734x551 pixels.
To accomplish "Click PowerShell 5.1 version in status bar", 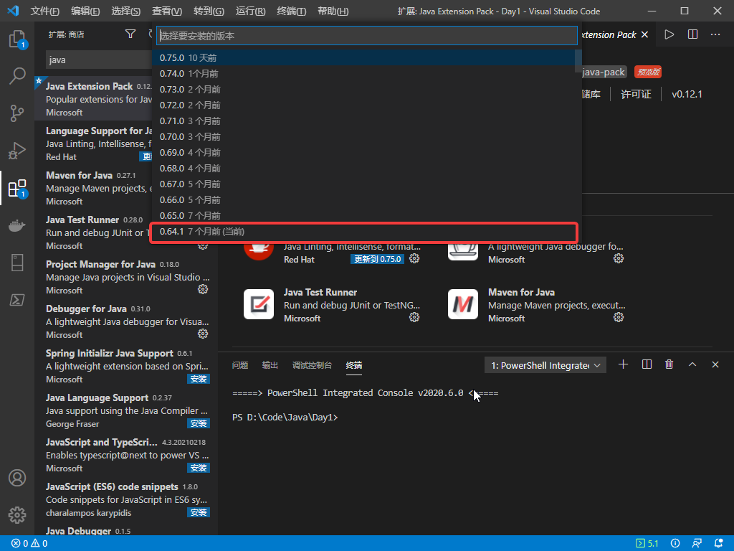I will [x=647, y=544].
